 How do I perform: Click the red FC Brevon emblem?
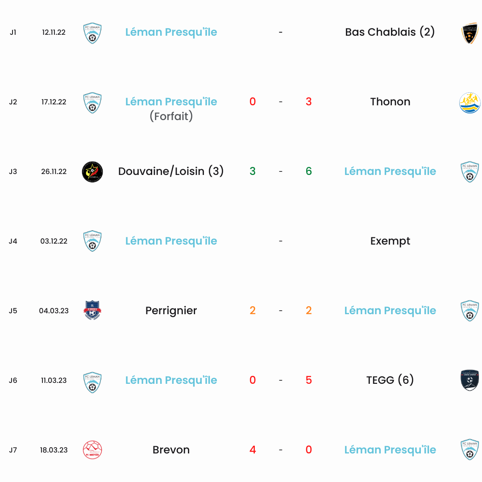pyautogui.click(x=92, y=450)
